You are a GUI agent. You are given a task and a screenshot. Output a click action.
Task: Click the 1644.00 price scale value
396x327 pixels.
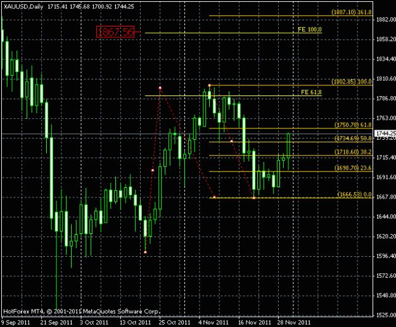[x=386, y=217]
